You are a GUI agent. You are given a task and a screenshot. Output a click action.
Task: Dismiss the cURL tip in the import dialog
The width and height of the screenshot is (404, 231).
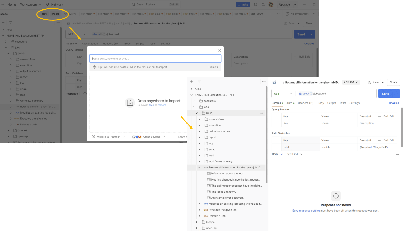tap(213, 67)
